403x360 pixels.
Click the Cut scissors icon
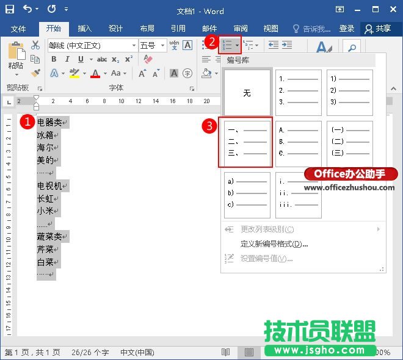coord(35,45)
